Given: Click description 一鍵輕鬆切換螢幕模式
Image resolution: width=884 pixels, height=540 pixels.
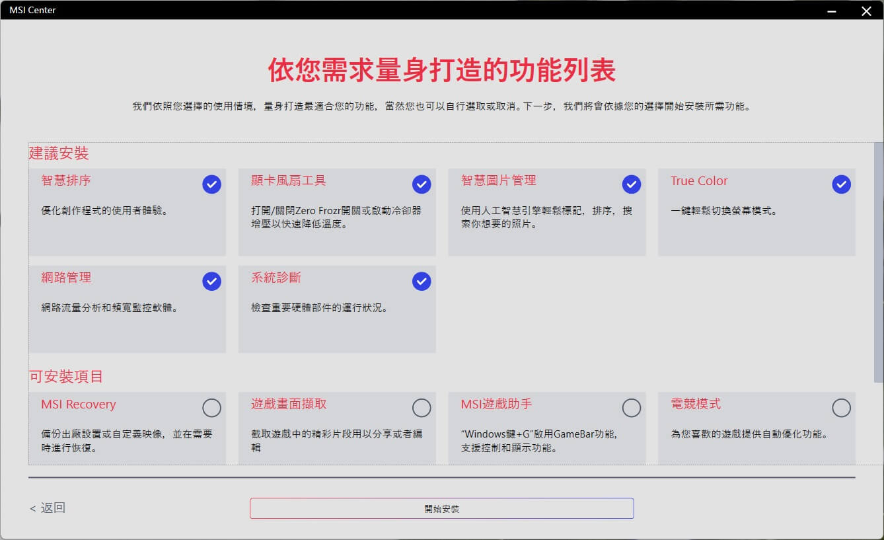Looking at the screenshot, I should coord(723,211).
